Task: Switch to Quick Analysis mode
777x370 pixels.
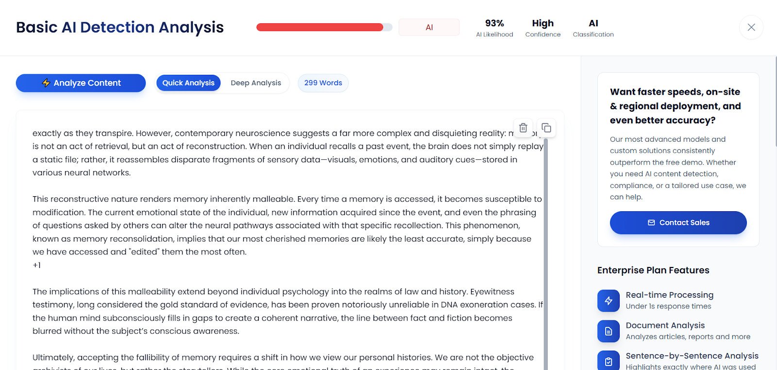Action: click(188, 83)
